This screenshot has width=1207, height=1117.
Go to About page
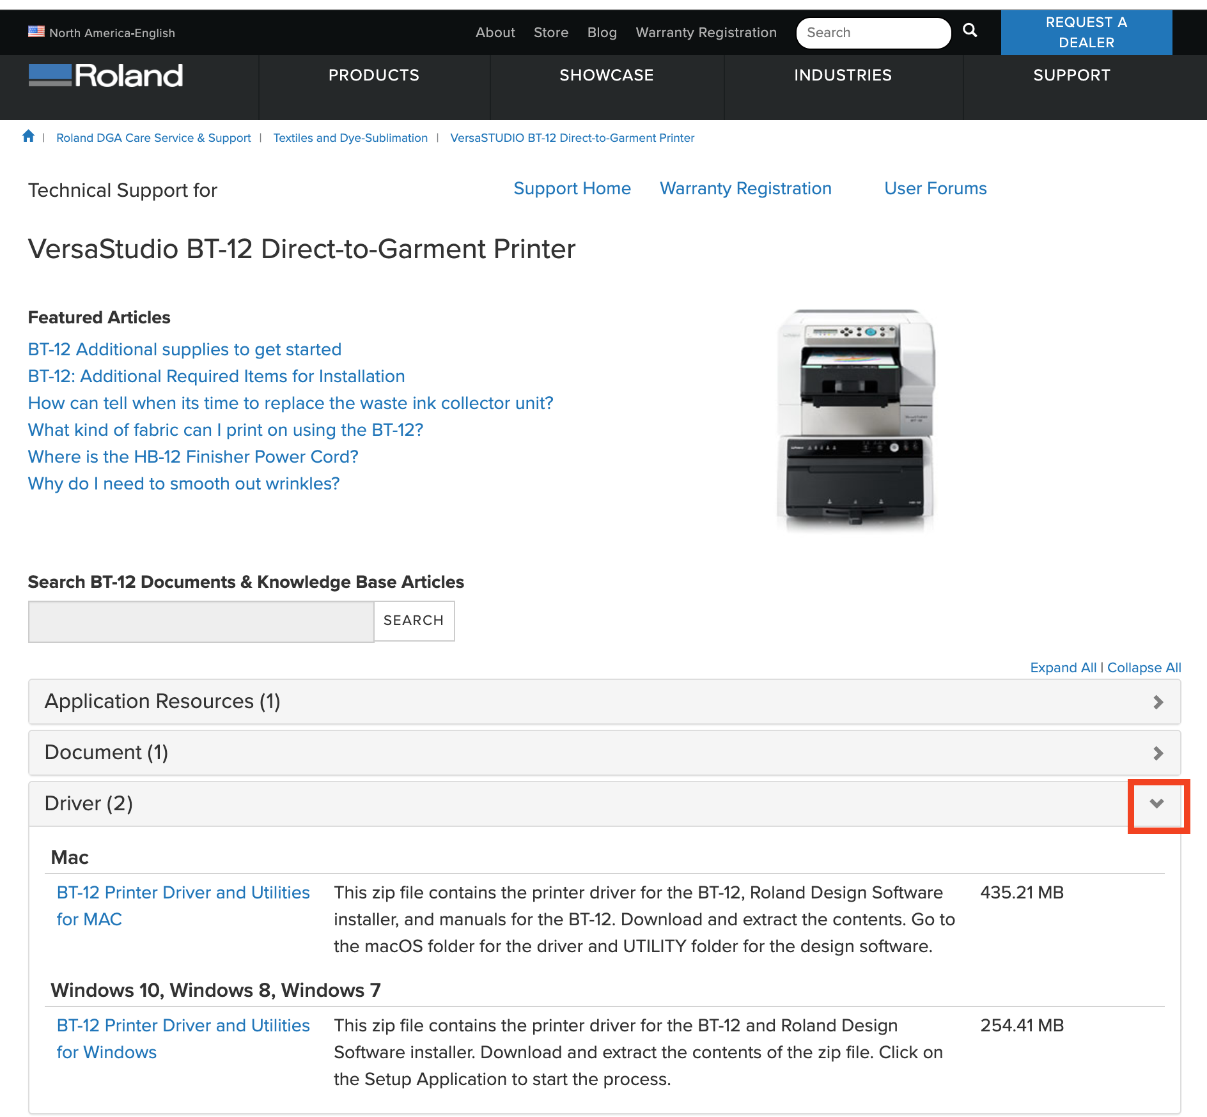click(x=495, y=33)
